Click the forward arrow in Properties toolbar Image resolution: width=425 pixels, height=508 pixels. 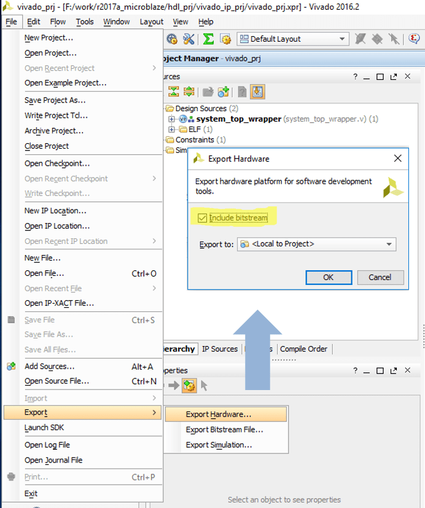point(174,385)
